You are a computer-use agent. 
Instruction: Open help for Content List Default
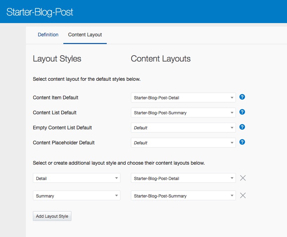(x=242, y=112)
